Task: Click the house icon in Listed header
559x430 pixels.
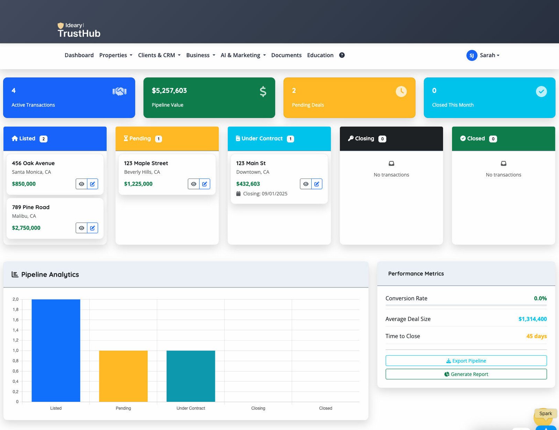Action: point(15,138)
